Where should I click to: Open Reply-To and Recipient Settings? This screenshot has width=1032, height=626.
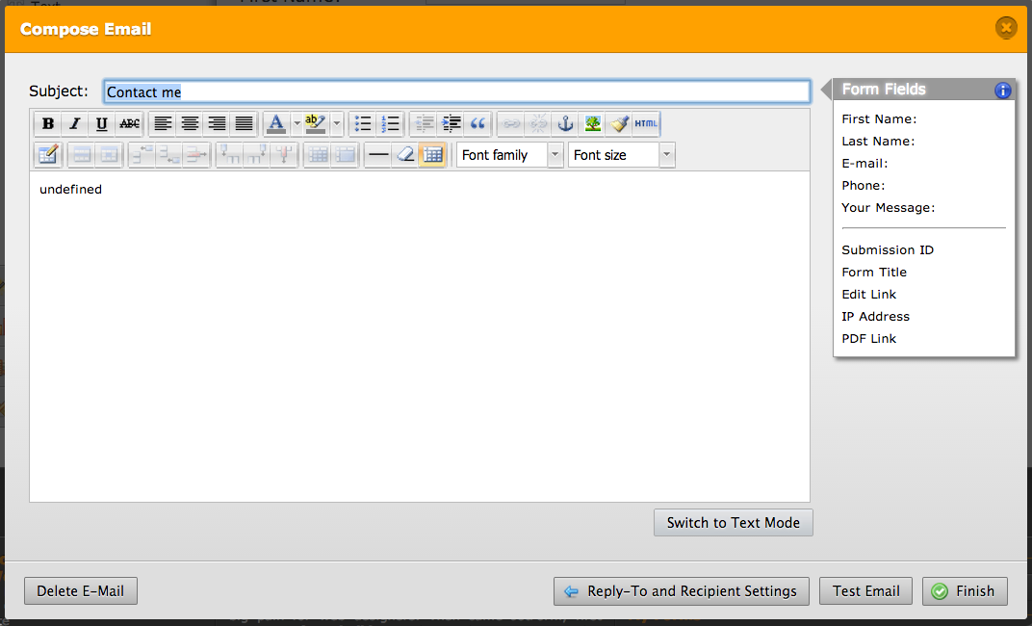point(681,591)
